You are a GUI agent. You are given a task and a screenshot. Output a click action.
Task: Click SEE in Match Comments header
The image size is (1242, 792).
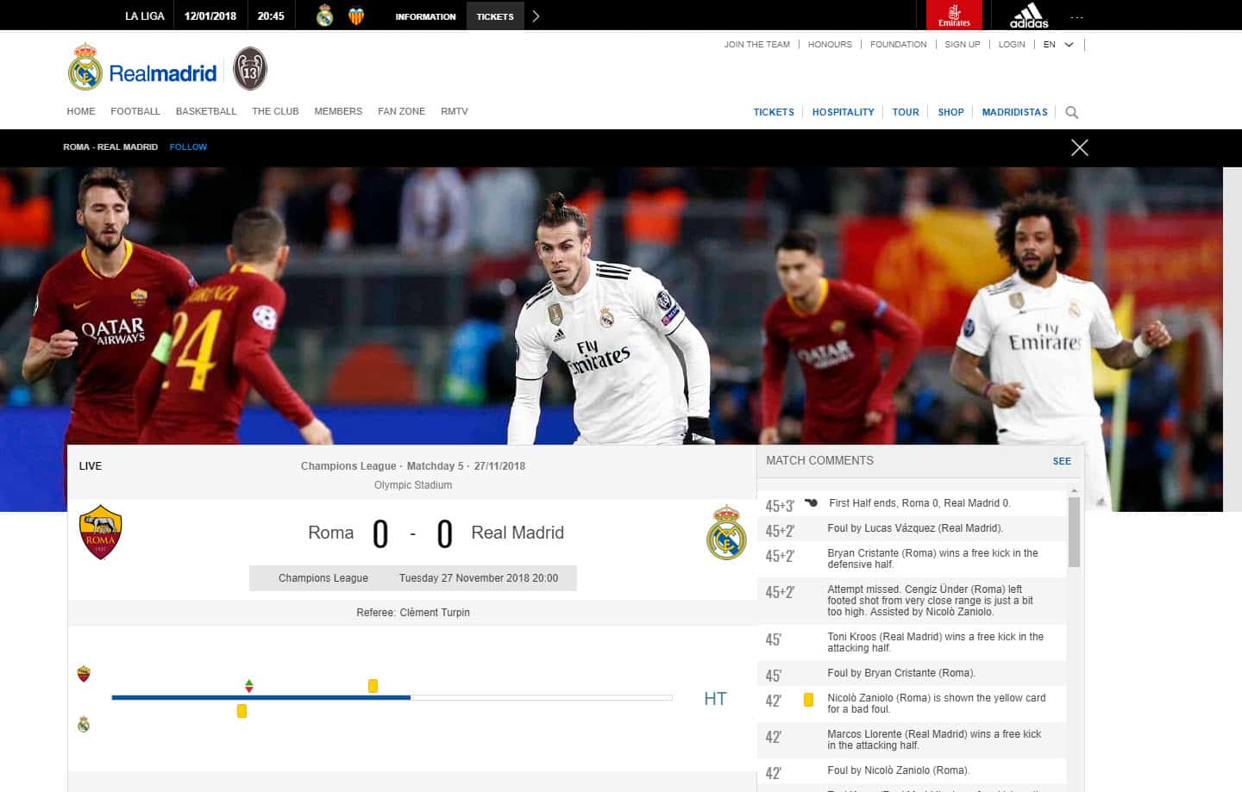1062,461
